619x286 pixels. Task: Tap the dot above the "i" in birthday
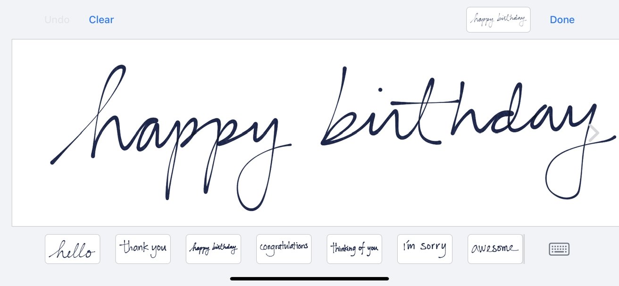380,90
